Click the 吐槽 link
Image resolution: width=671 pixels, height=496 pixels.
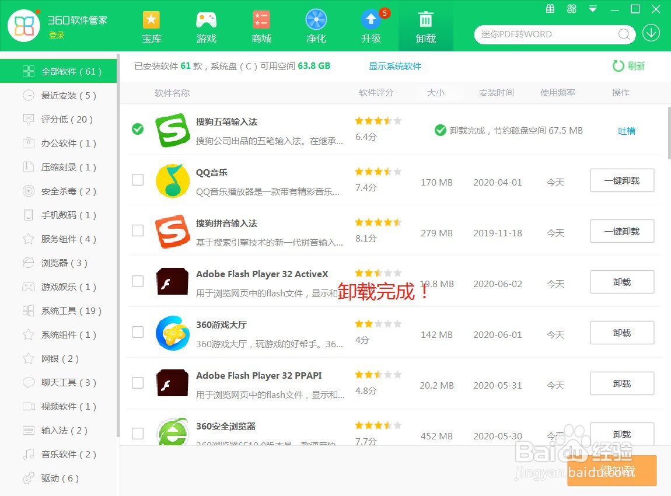click(627, 131)
